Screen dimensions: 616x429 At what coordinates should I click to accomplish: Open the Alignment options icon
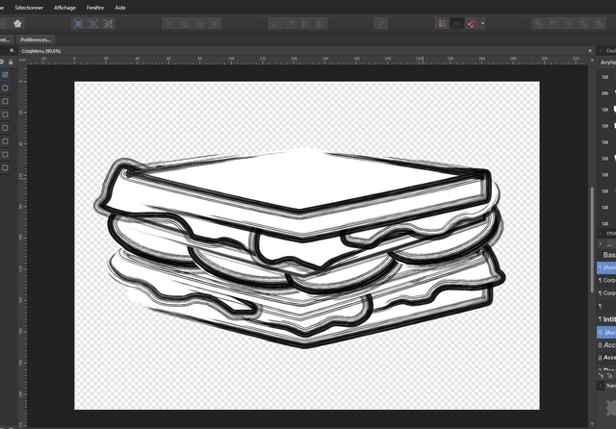coord(381,24)
